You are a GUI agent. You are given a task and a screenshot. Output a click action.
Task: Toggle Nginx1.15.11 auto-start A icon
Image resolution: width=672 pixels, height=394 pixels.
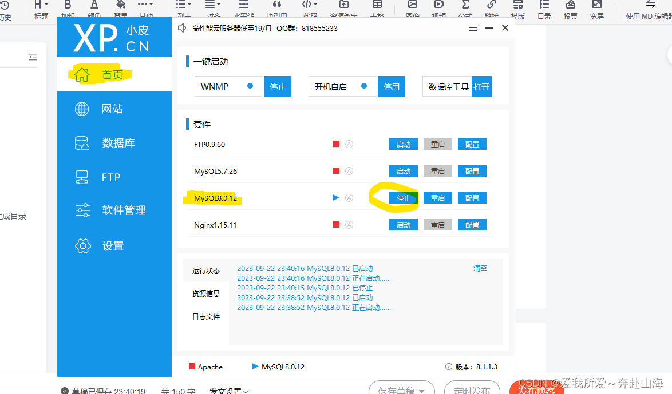click(349, 225)
